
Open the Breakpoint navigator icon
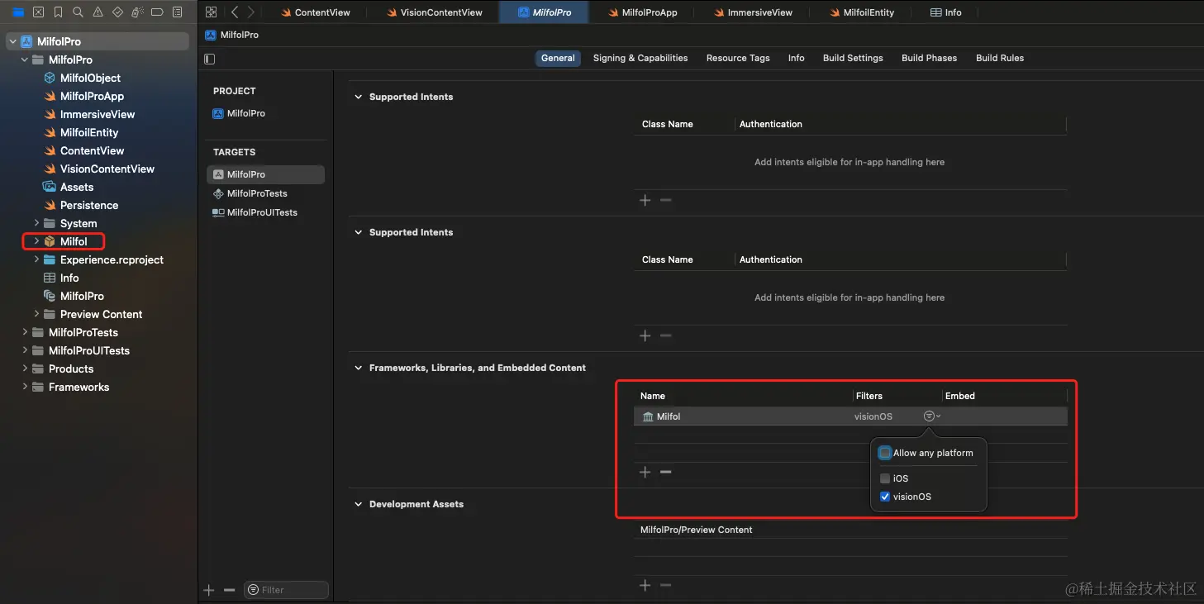pyautogui.click(x=157, y=12)
